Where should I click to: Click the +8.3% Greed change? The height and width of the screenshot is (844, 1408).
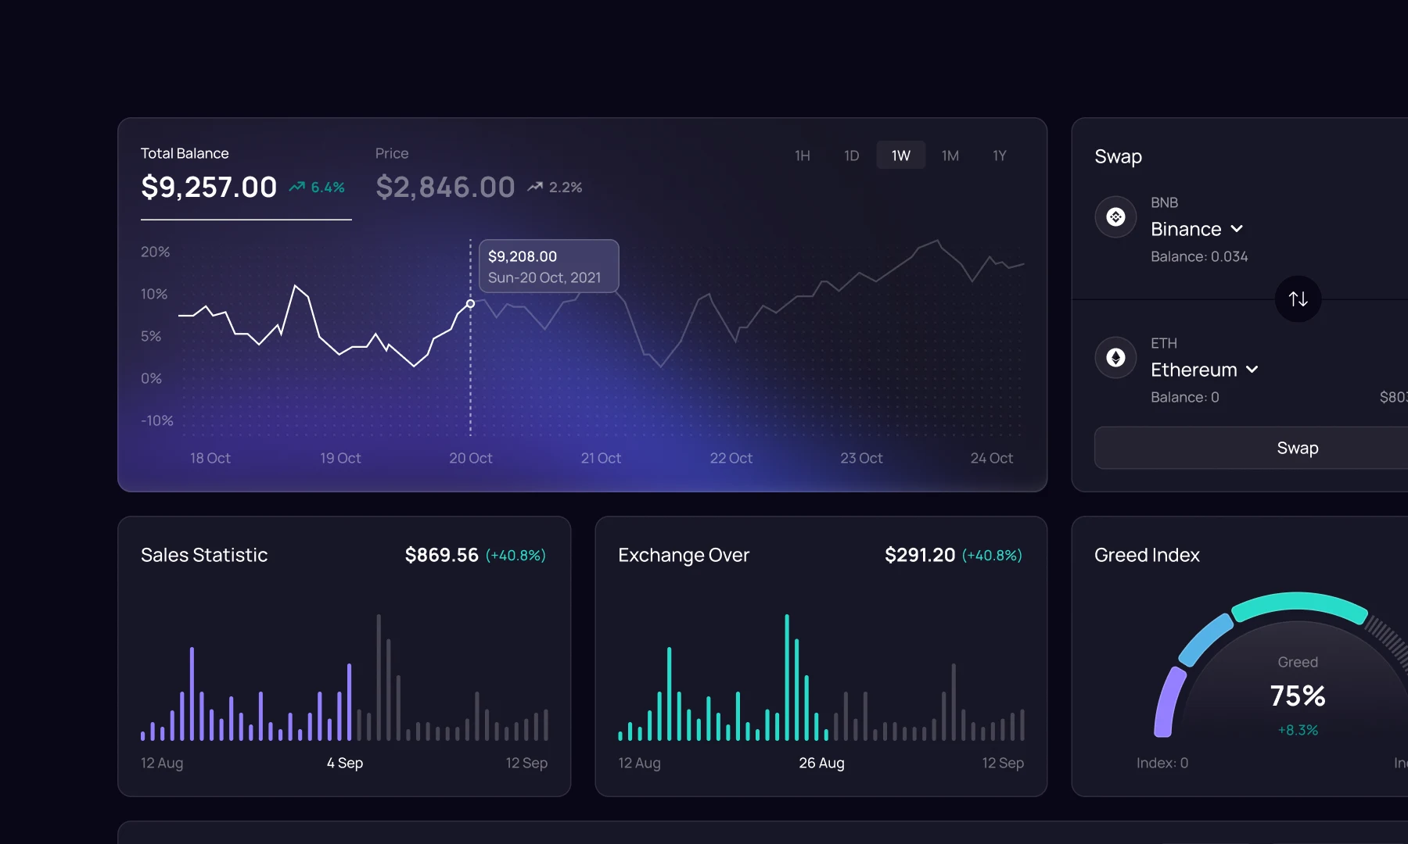coord(1298,730)
